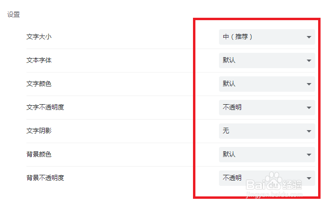321x206 pixels.
Task: Click the 设置 heading
Action: [13, 15]
